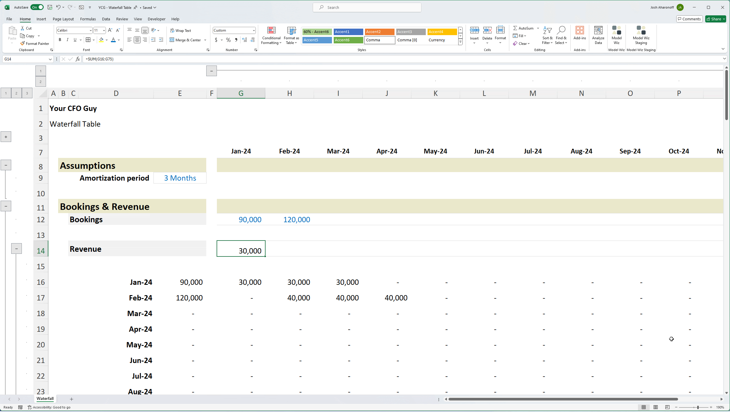Select the Format Painter

35,43
